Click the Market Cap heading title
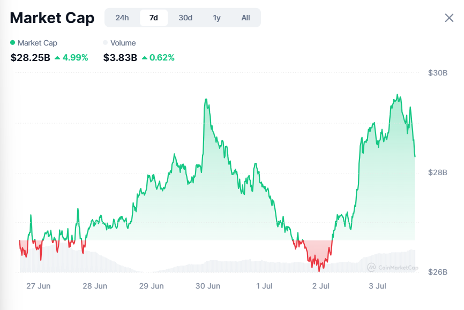Image resolution: width=464 pixels, height=310 pixels. [52, 18]
